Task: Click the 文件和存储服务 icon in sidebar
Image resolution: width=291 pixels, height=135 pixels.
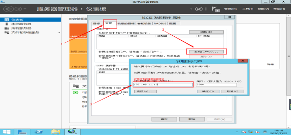Action: click(x=7, y=33)
